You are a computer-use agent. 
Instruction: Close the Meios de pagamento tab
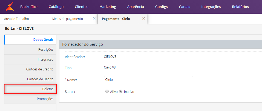pyautogui.click(x=94, y=18)
